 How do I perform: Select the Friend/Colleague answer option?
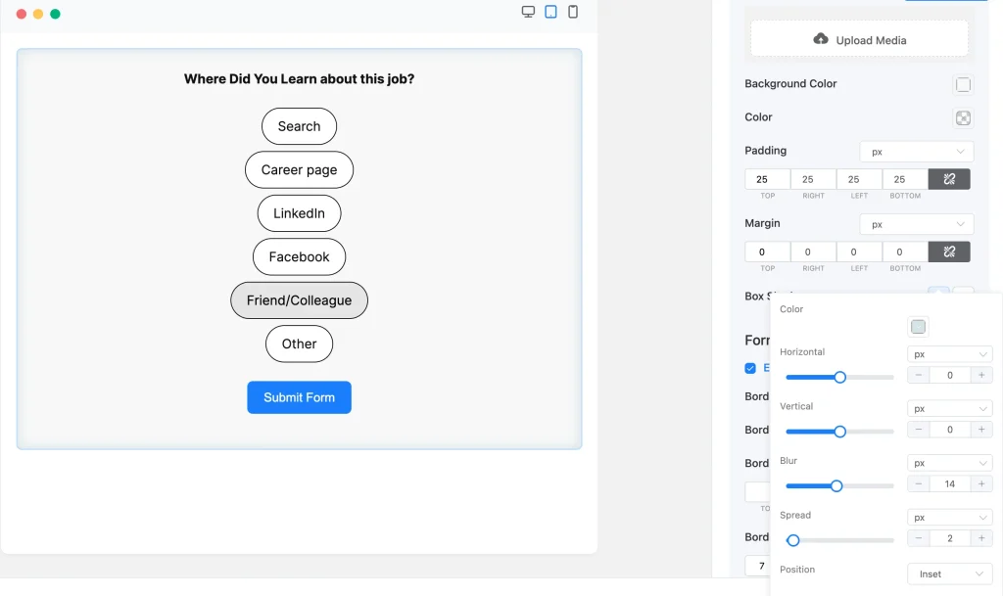click(299, 300)
